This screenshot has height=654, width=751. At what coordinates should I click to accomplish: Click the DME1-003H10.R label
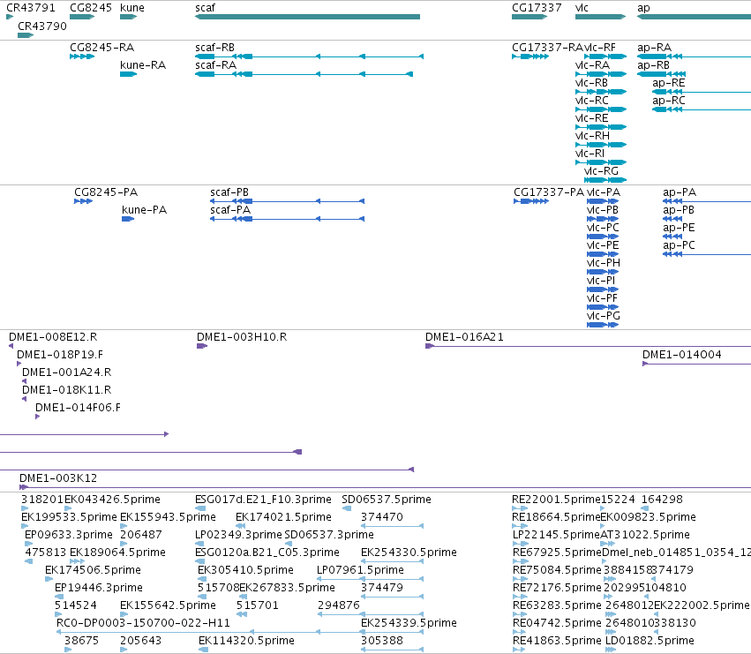click(x=242, y=337)
